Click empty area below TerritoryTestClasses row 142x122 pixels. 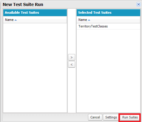coord(108,71)
